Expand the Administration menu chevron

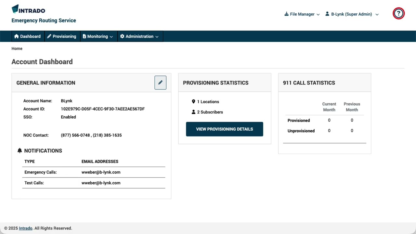tap(157, 37)
